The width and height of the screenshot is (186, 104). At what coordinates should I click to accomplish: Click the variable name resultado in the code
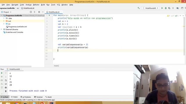point(67,27)
